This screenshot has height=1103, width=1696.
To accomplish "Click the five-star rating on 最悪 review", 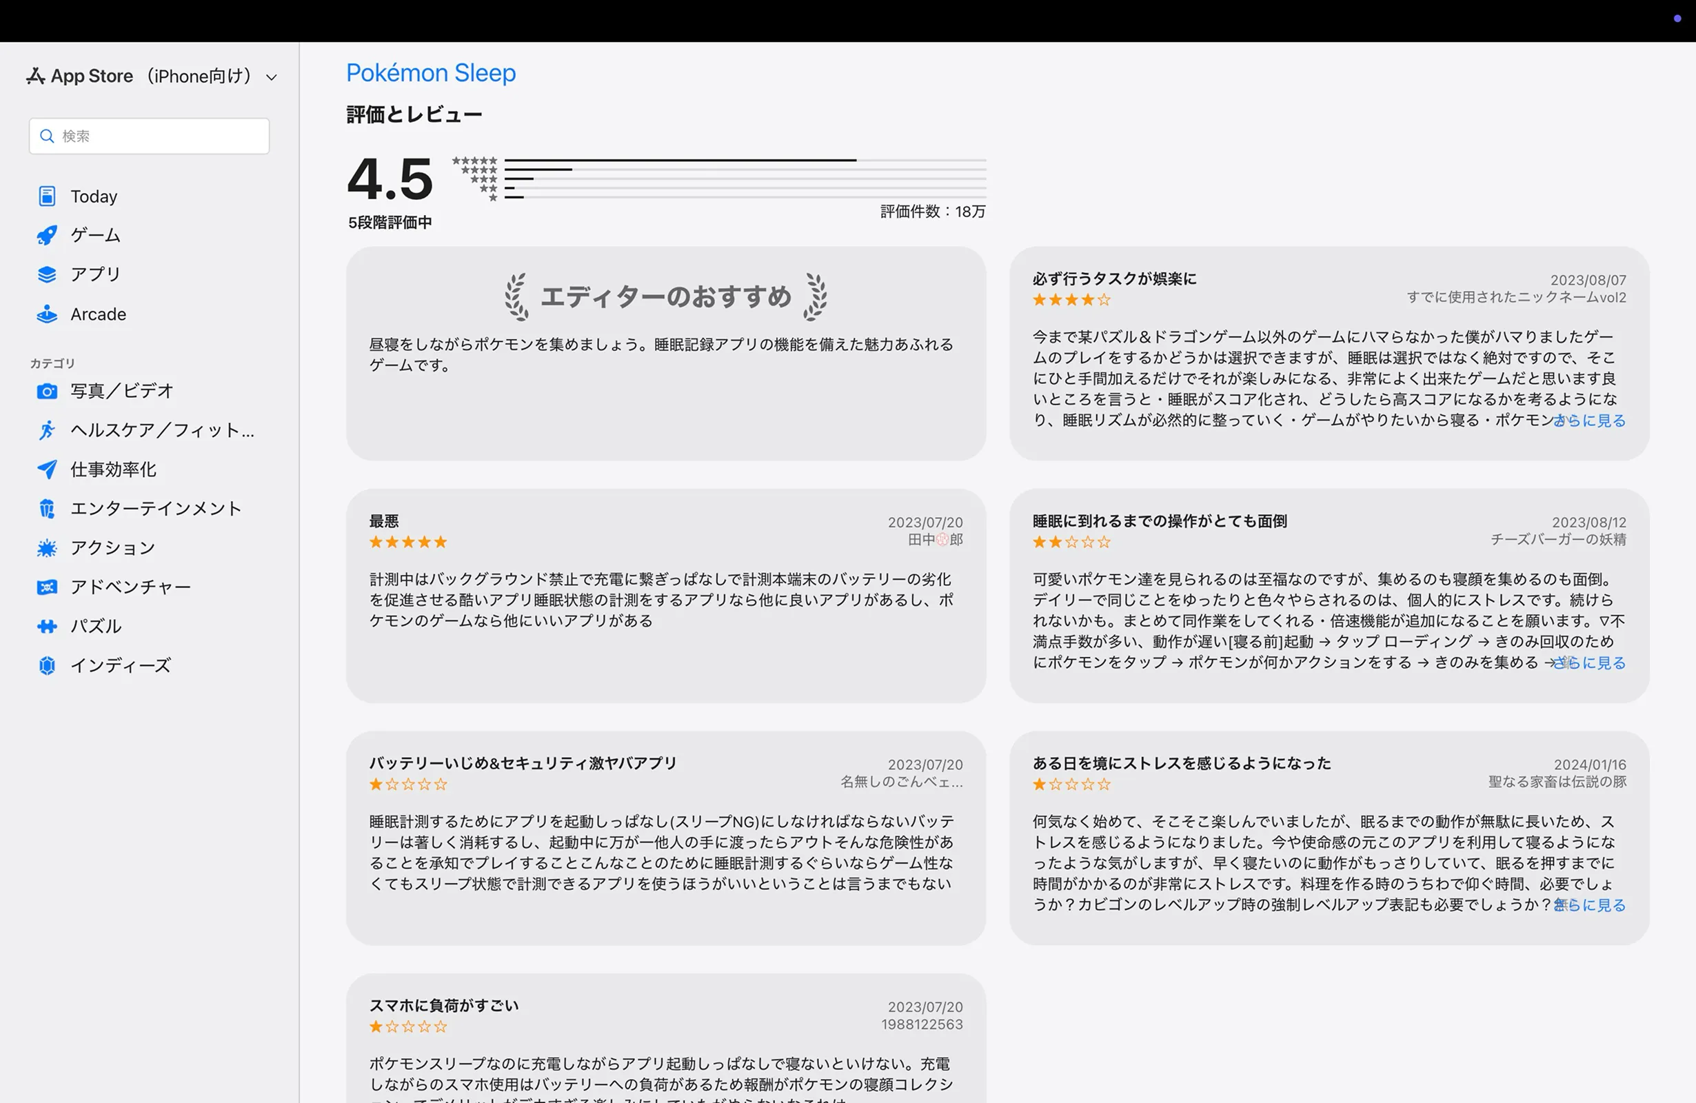I will pyautogui.click(x=408, y=543).
